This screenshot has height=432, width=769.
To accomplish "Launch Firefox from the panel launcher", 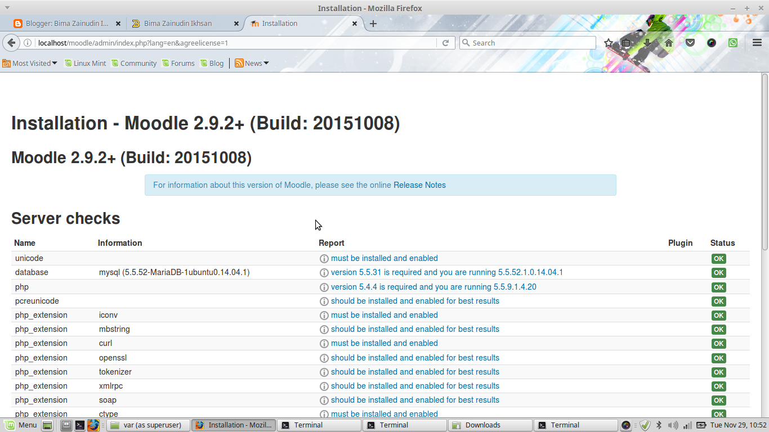I will tap(93, 425).
